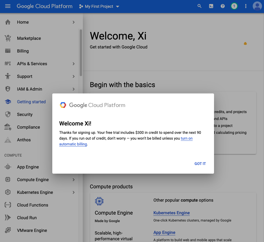Click the sidebar vertical scrollbar
The height and width of the screenshot is (242, 264).
click(81, 52)
